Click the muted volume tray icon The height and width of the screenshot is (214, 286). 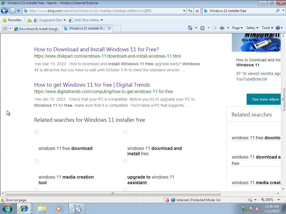(258, 209)
